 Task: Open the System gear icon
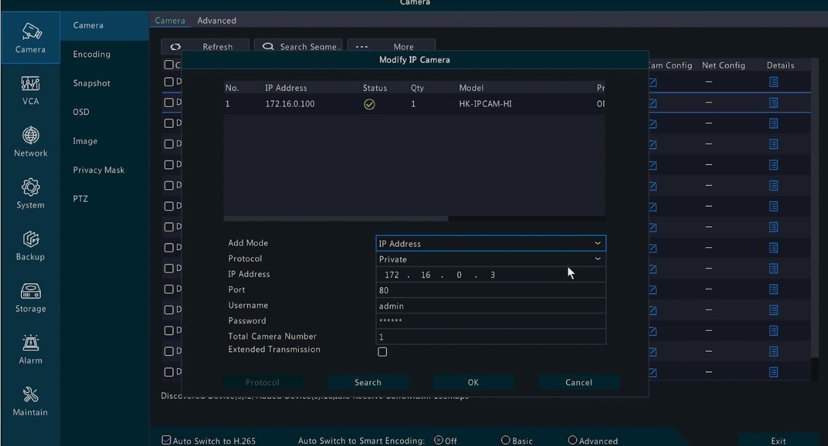pyautogui.click(x=30, y=187)
